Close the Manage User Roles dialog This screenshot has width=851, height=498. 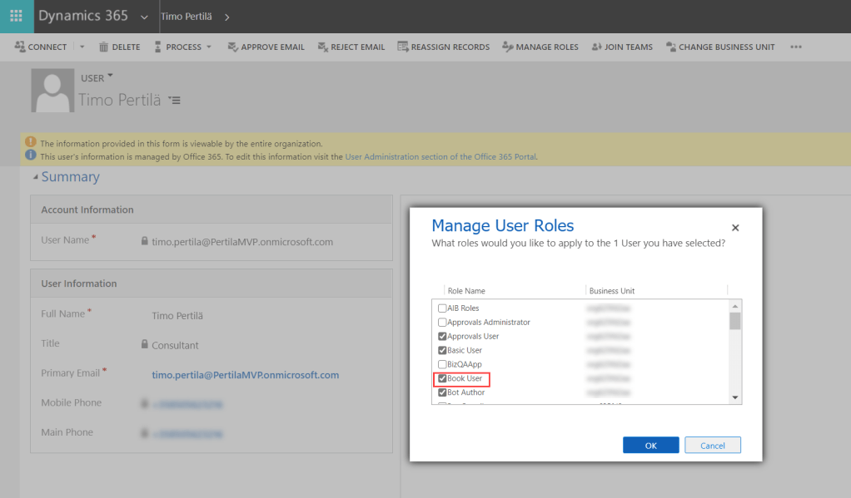tap(734, 228)
